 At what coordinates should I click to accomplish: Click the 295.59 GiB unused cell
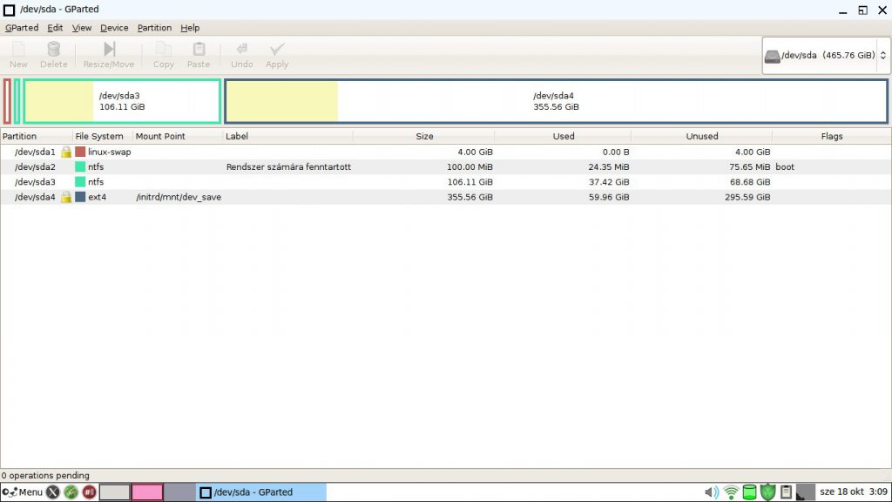(x=747, y=197)
